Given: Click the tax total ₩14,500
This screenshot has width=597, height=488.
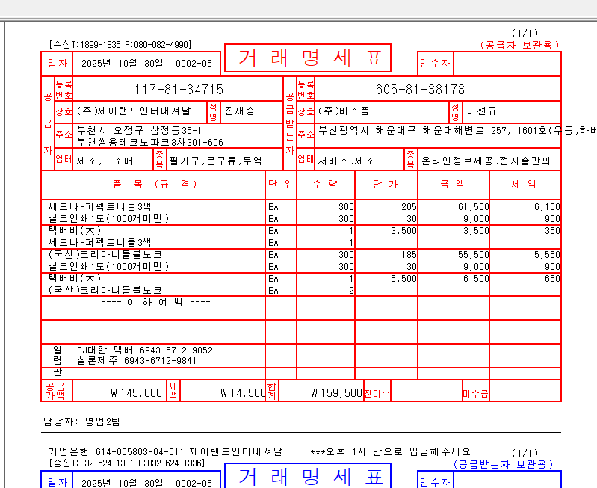Looking at the screenshot, I should [x=244, y=392].
